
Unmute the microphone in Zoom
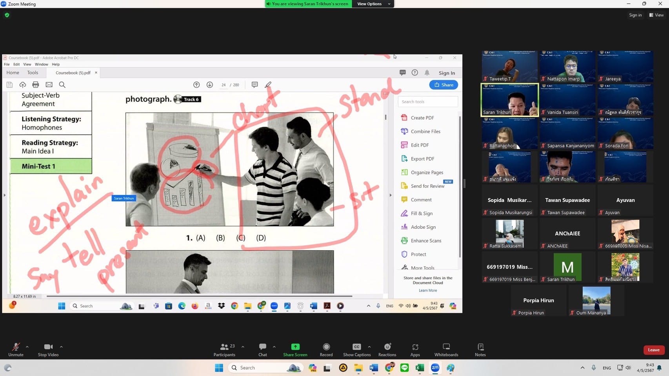(x=16, y=349)
